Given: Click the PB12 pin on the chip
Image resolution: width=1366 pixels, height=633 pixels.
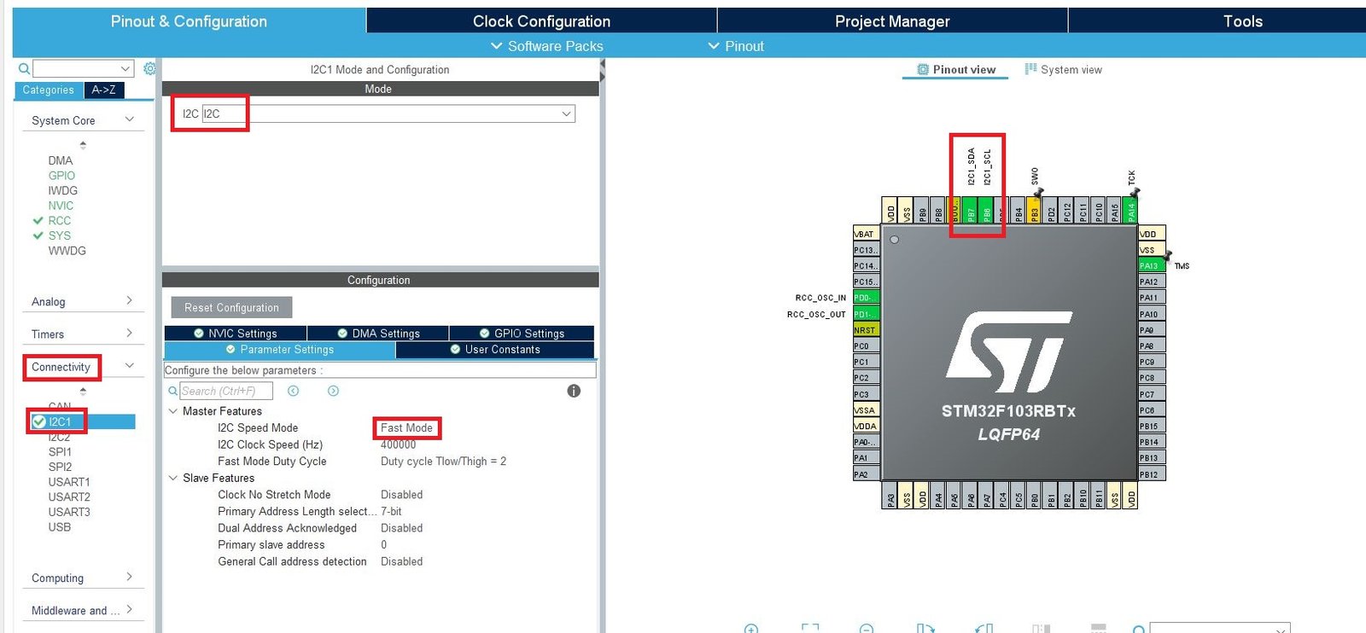Looking at the screenshot, I should coord(1152,474).
